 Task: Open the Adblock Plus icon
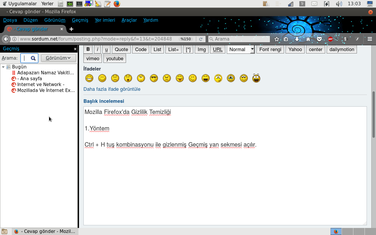pos(330,39)
